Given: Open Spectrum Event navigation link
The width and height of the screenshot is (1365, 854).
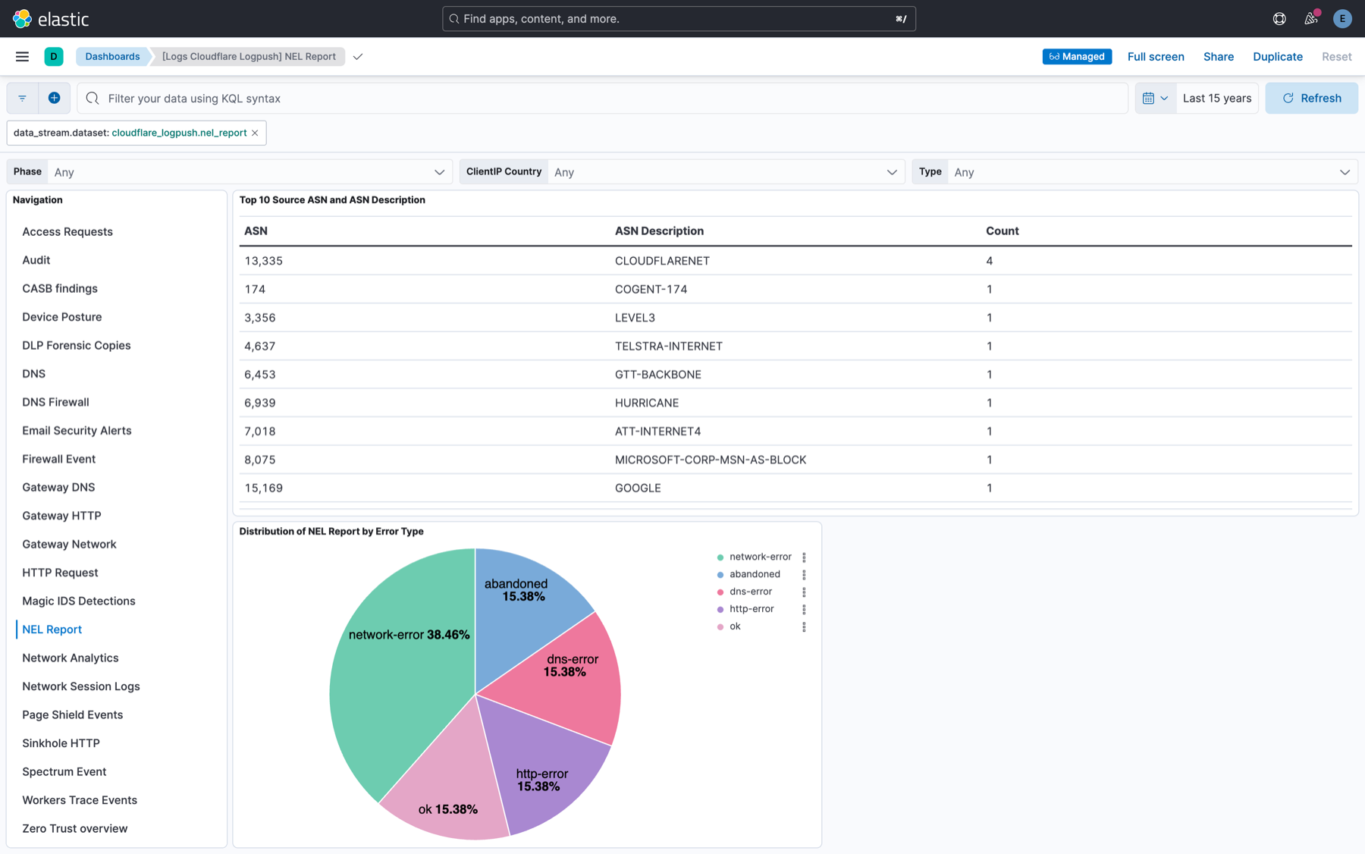Looking at the screenshot, I should (x=64, y=772).
